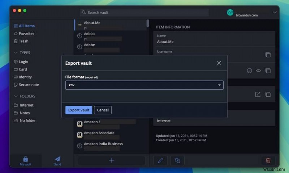This screenshot has width=289, height=173.
Task: Click the Adidas globe icon
Action: 79,36
